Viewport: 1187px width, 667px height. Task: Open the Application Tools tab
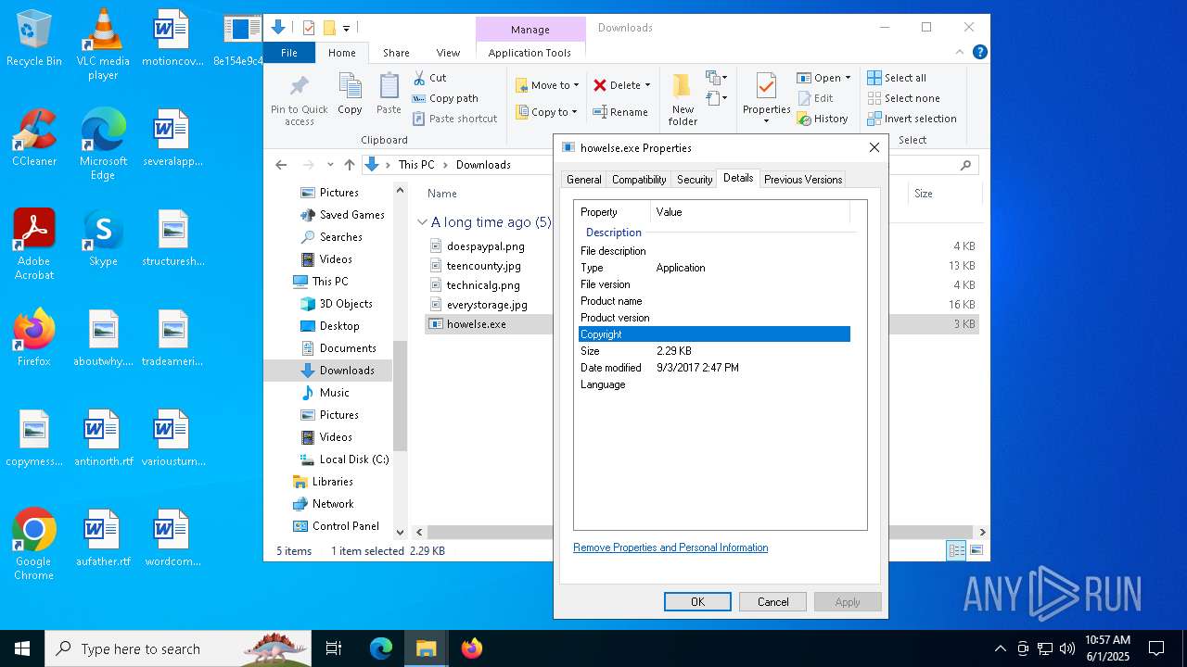click(x=530, y=53)
